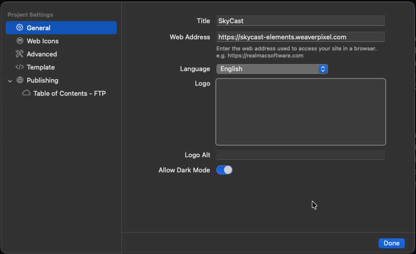Click into the Title field containing SkyCast
416x254 pixels.
pyautogui.click(x=300, y=21)
